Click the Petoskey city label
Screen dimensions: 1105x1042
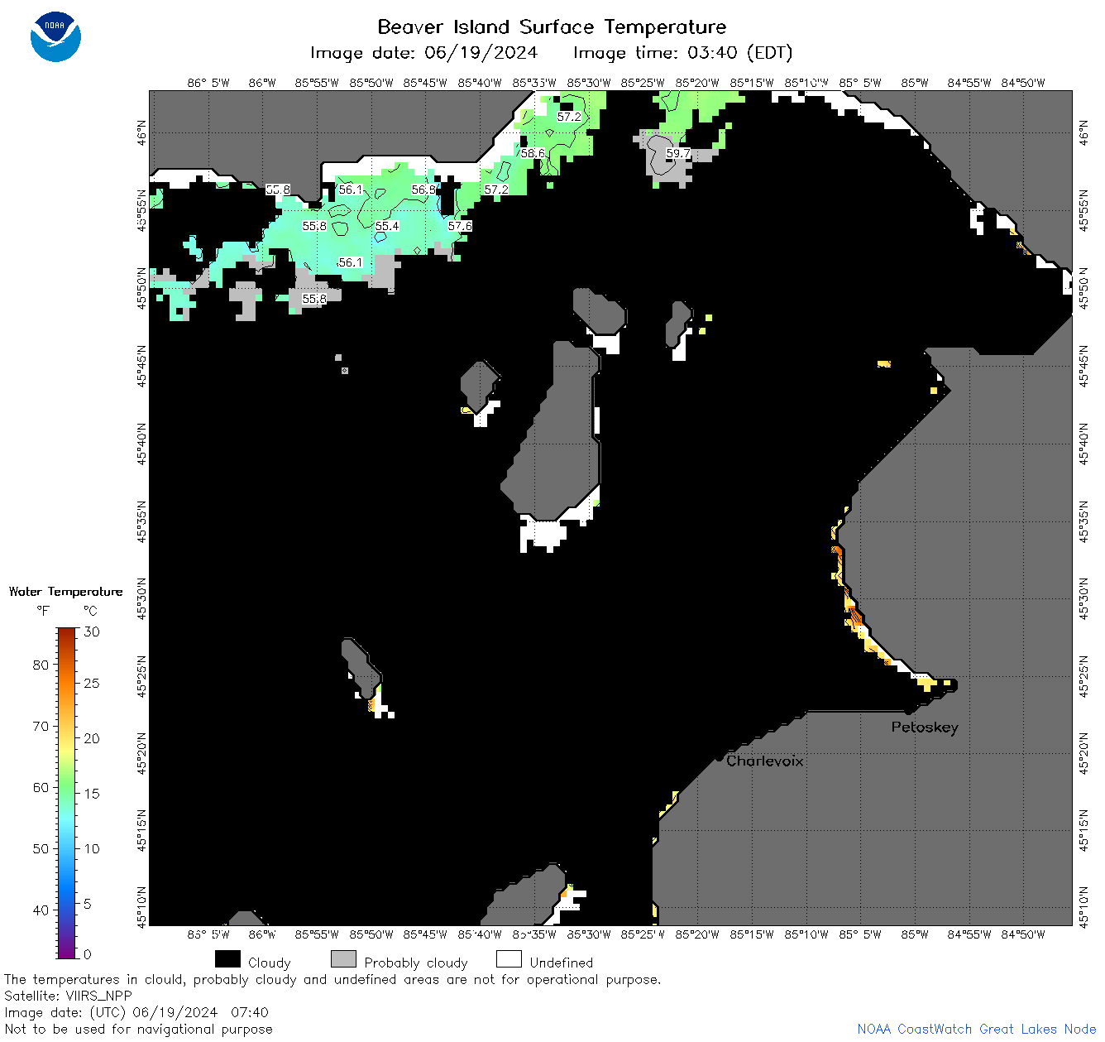coord(925,727)
